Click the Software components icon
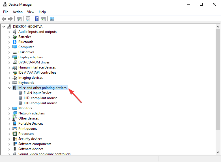Screen dimensions: 221x162 click(15, 144)
